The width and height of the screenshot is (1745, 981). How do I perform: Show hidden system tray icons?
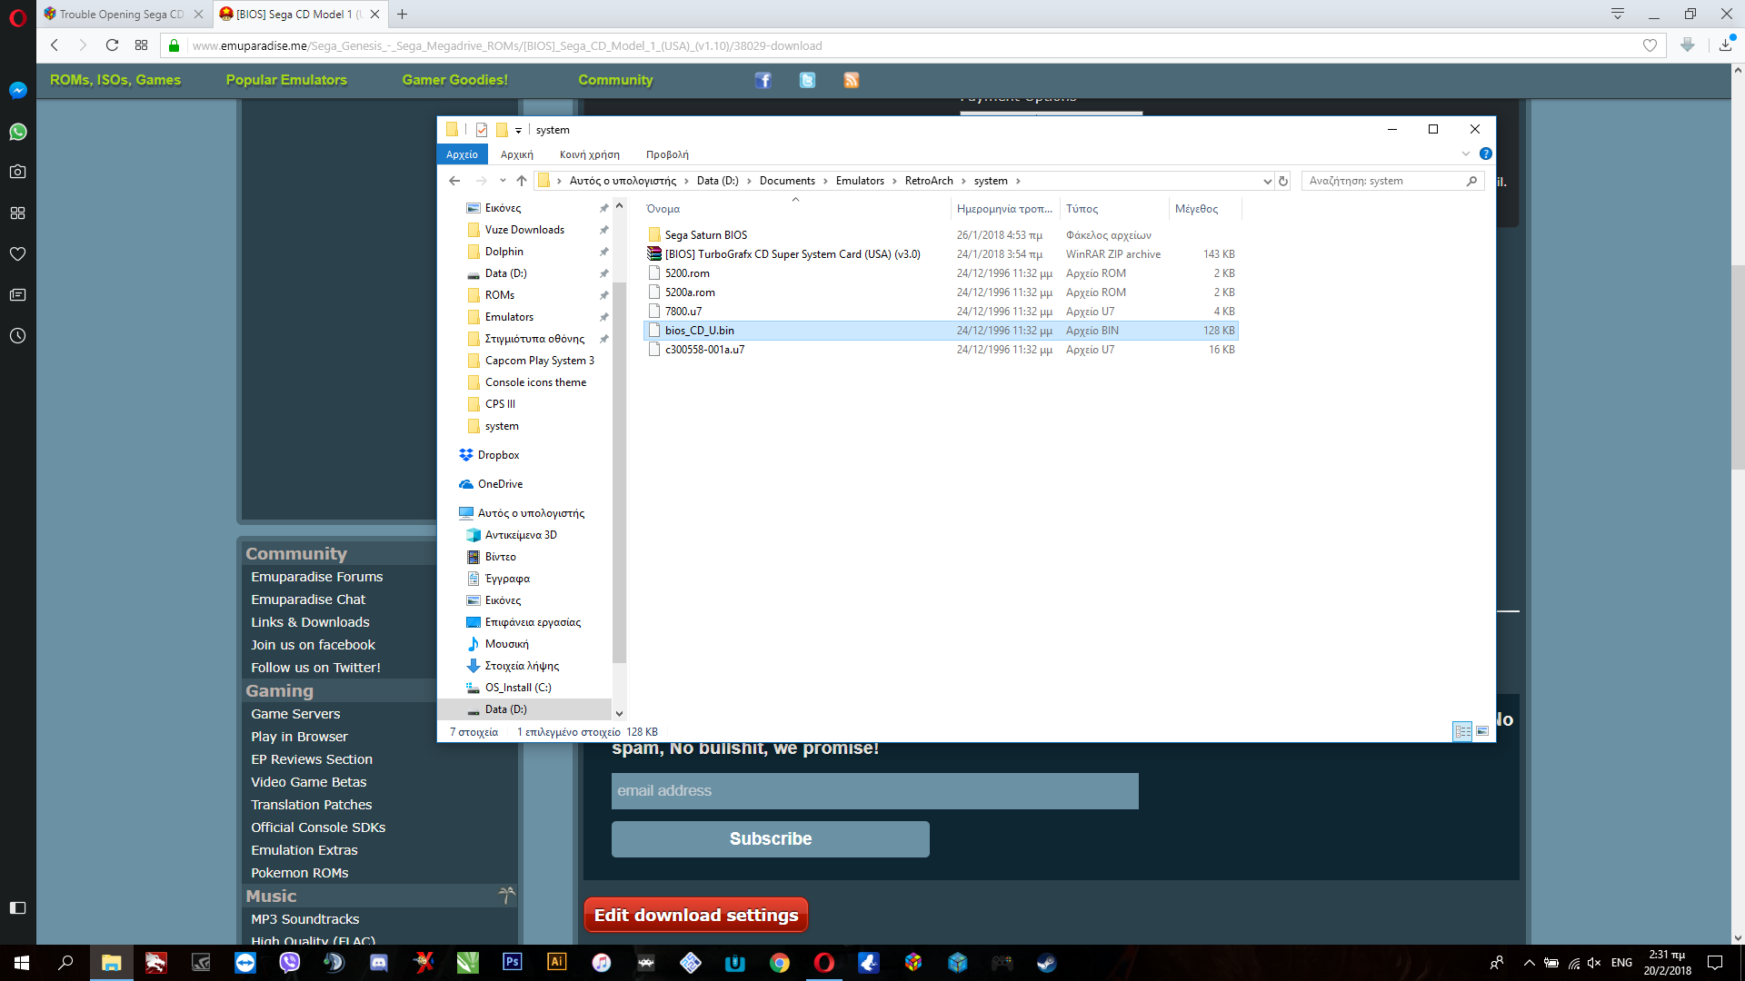pyautogui.click(x=1529, y=963)
